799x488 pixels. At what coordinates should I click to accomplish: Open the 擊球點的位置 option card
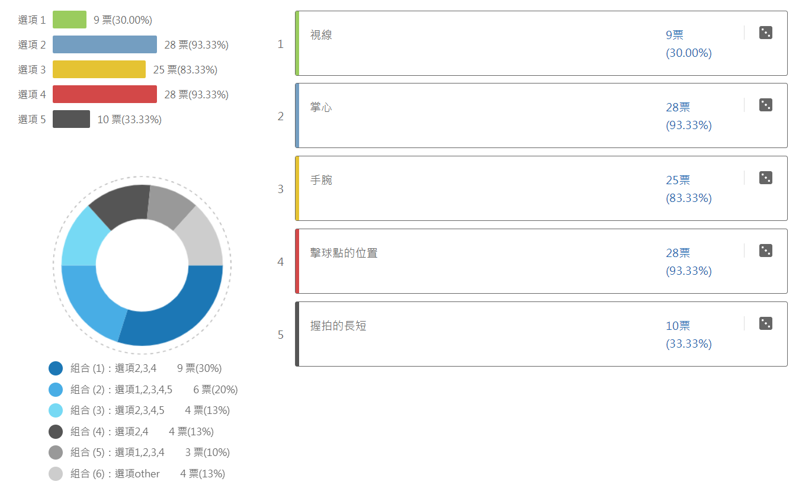click(x=541, y=261)
